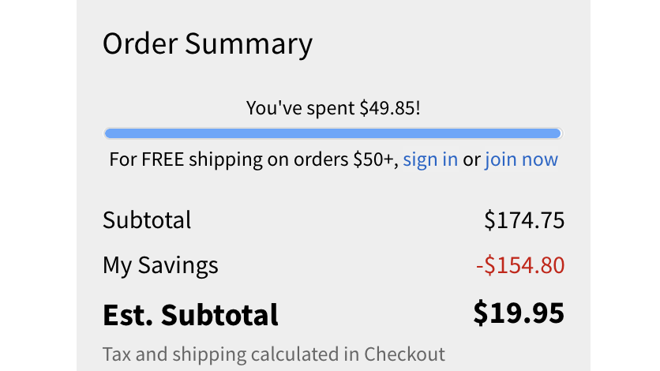Select the $49.85 spent amount
Screen dimensions: 660x371
tap(388, 108)
